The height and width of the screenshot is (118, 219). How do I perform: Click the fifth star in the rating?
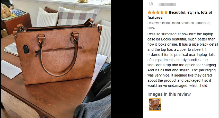pyautogui.click(x=166, y=12)
